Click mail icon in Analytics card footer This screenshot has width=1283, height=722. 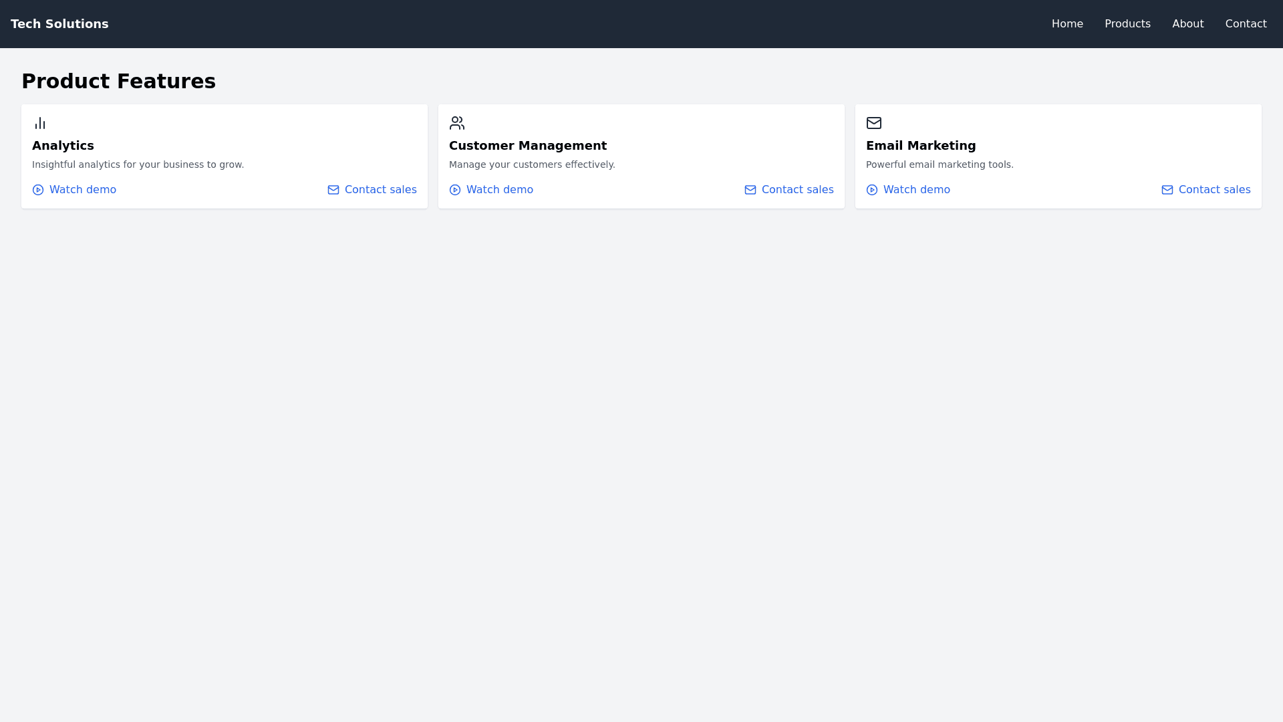[333, 190]
